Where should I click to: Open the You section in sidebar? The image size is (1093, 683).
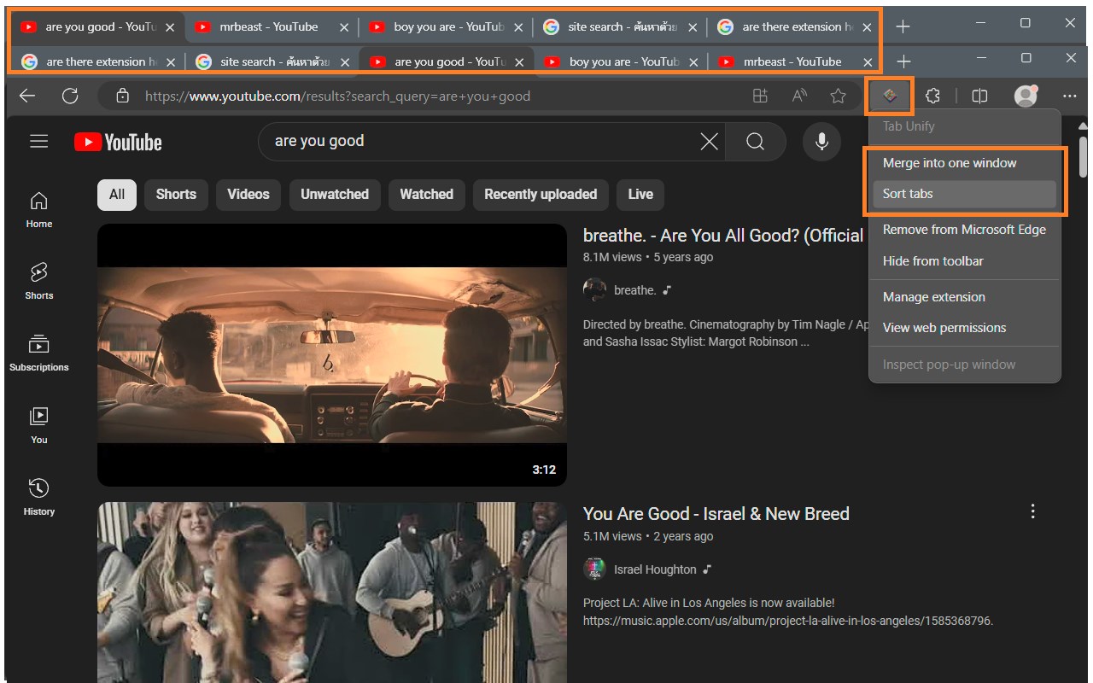tap(39, 425)
